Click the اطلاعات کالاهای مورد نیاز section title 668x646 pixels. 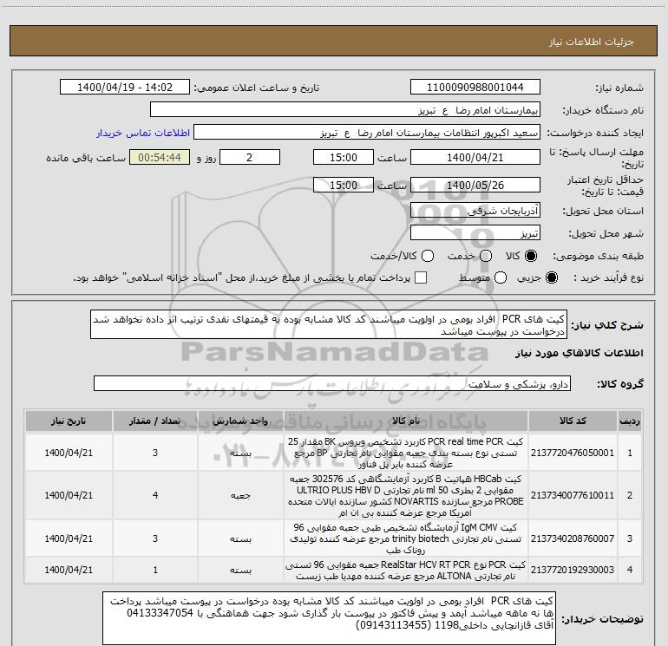(579, 353)
